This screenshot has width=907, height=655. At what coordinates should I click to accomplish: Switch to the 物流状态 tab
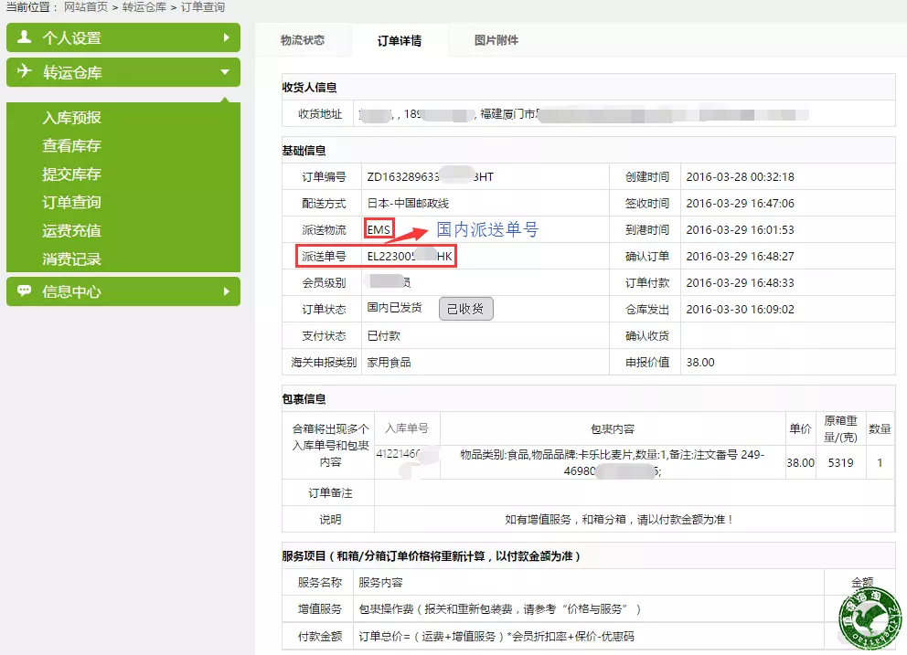tap(303, 40)
